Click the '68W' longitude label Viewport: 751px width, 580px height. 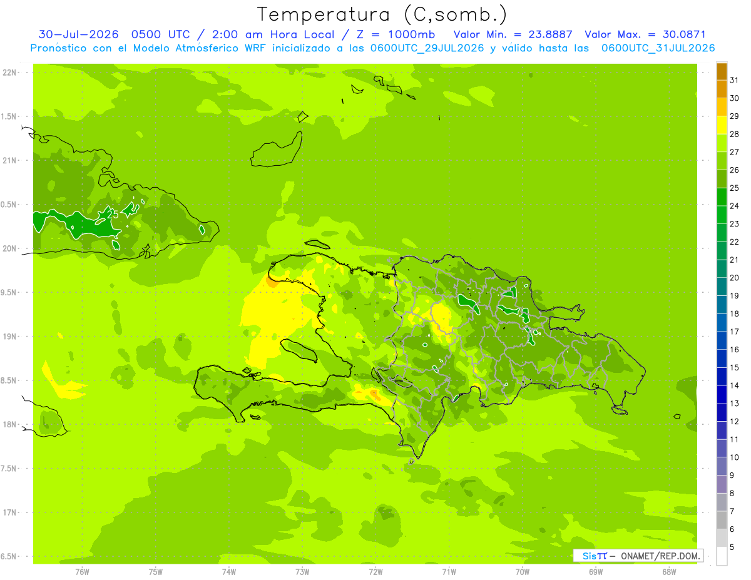click(x=669, y=572)
